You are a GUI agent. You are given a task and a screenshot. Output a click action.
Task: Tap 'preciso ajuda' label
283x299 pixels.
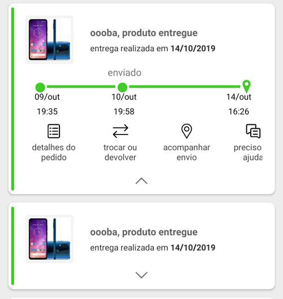pyautogui.click(x=248, y=153)
